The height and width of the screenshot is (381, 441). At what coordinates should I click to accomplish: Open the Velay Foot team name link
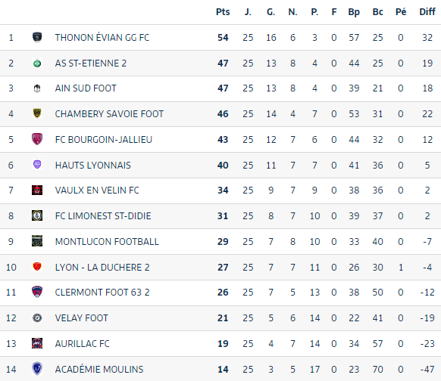click(82, 318)
